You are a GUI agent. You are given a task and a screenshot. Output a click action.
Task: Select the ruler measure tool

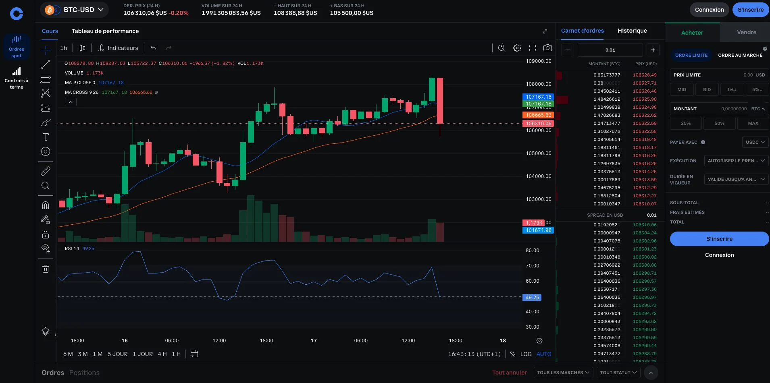coord(46,171)
